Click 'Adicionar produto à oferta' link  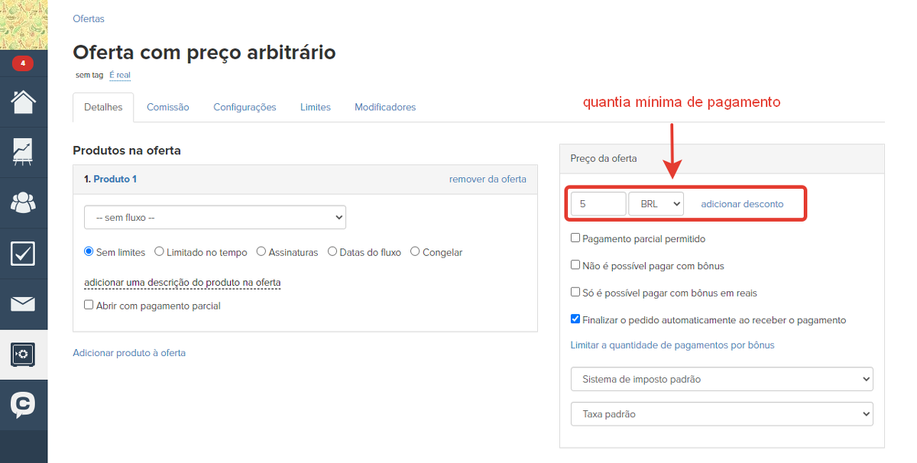[129, 353]
